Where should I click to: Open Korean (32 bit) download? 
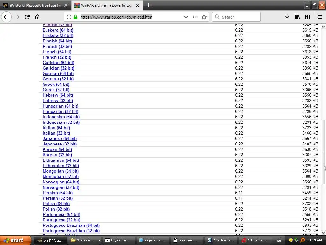pyautogui.click(x=57, y=155)
